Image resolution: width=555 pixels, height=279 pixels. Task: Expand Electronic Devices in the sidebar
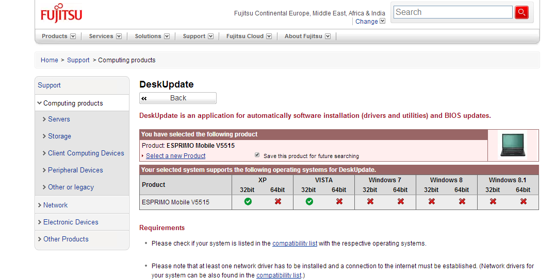coord(40,222)
